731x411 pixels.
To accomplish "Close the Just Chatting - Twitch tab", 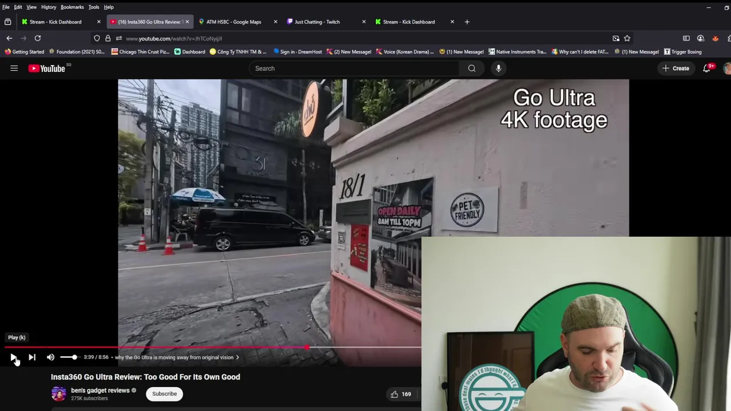I will tap(364, 22).
